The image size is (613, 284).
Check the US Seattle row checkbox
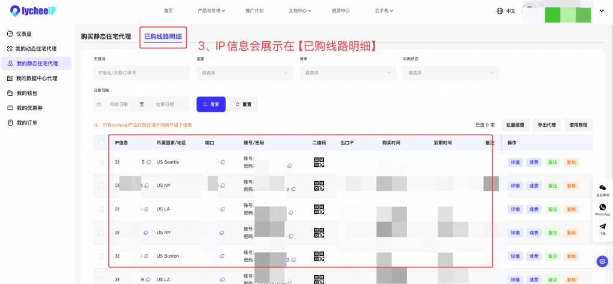(x=101, y=162)
